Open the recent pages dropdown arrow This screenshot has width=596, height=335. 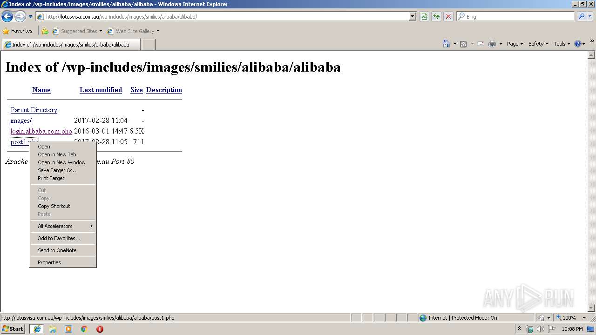coord(30,17)
